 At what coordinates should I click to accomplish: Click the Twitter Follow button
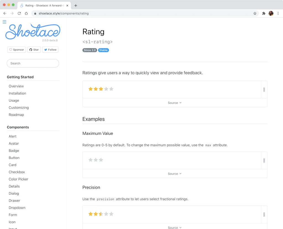tap(50, 50)
